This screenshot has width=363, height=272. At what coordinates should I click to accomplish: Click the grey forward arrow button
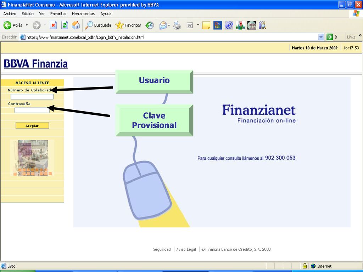(x=37, y=25)
